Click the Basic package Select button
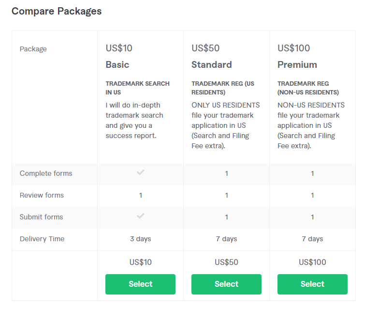Image resolution: width=379 pixels, height=310 pixels. (140, 284)
